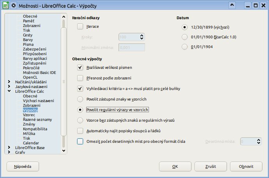Expand the Načítání/ukládání tree node
This screenshot has width=269, height=178.
coord(9,82)
